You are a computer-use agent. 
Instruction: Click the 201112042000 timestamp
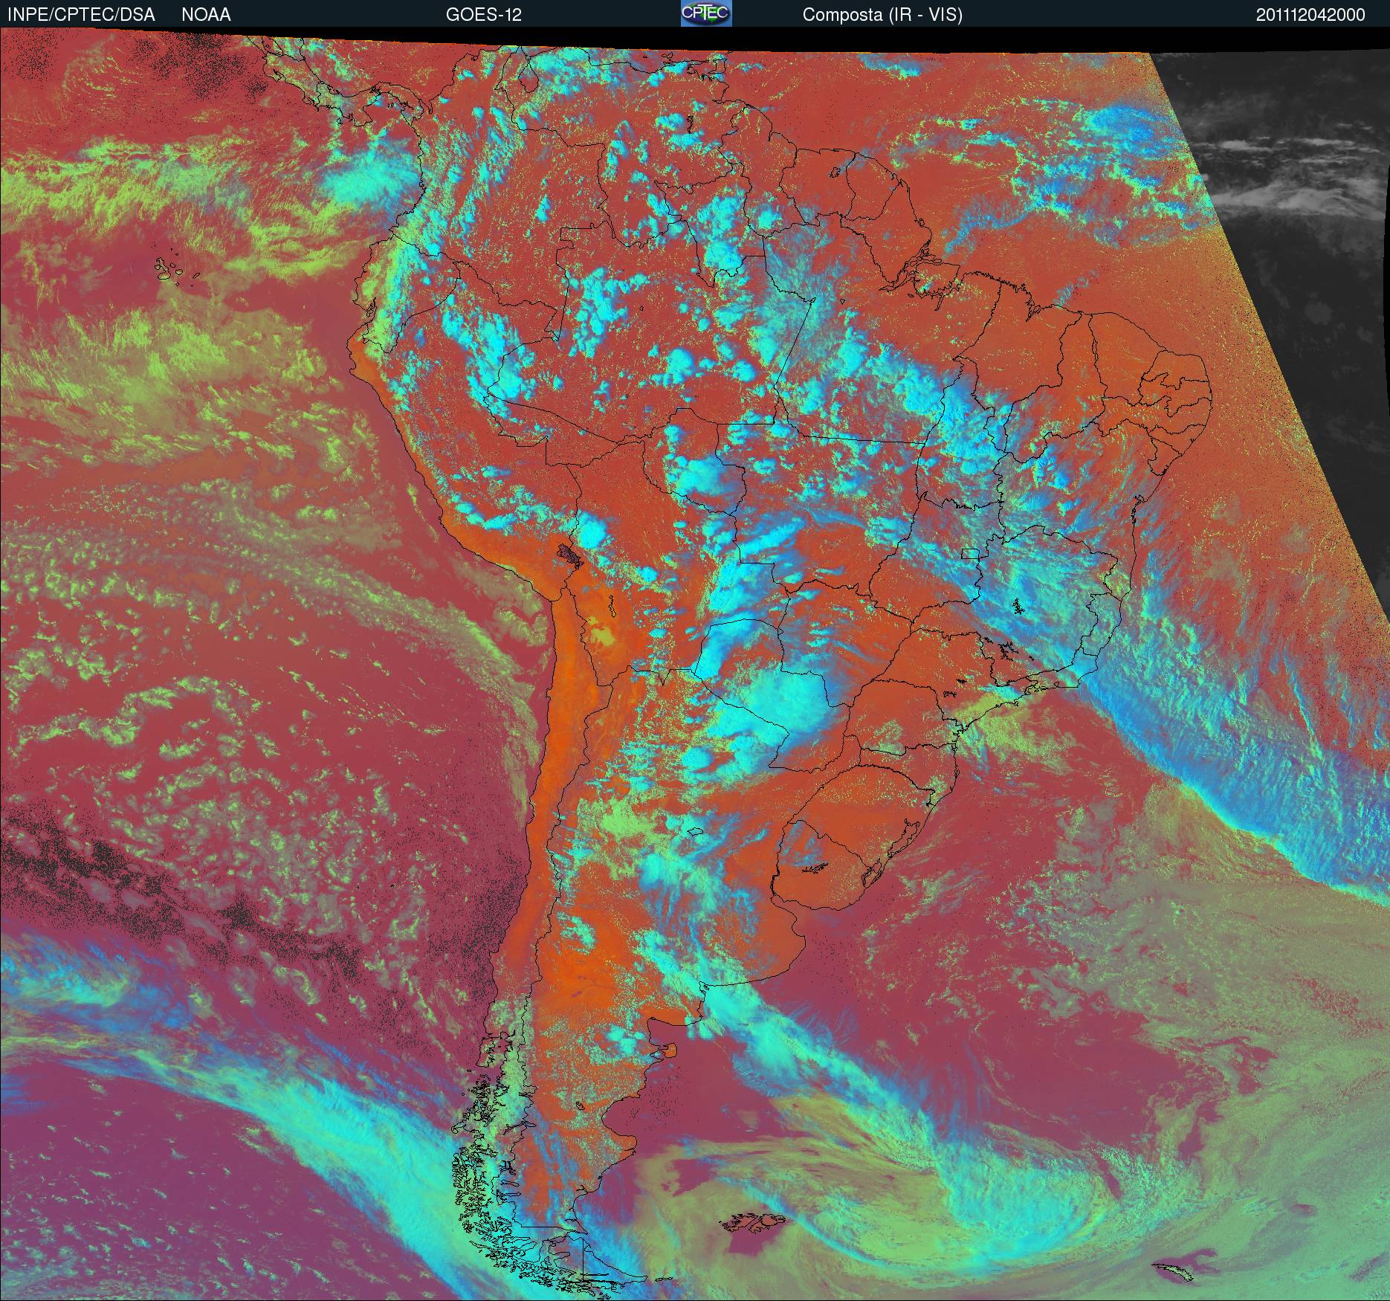pos(1310,15)
